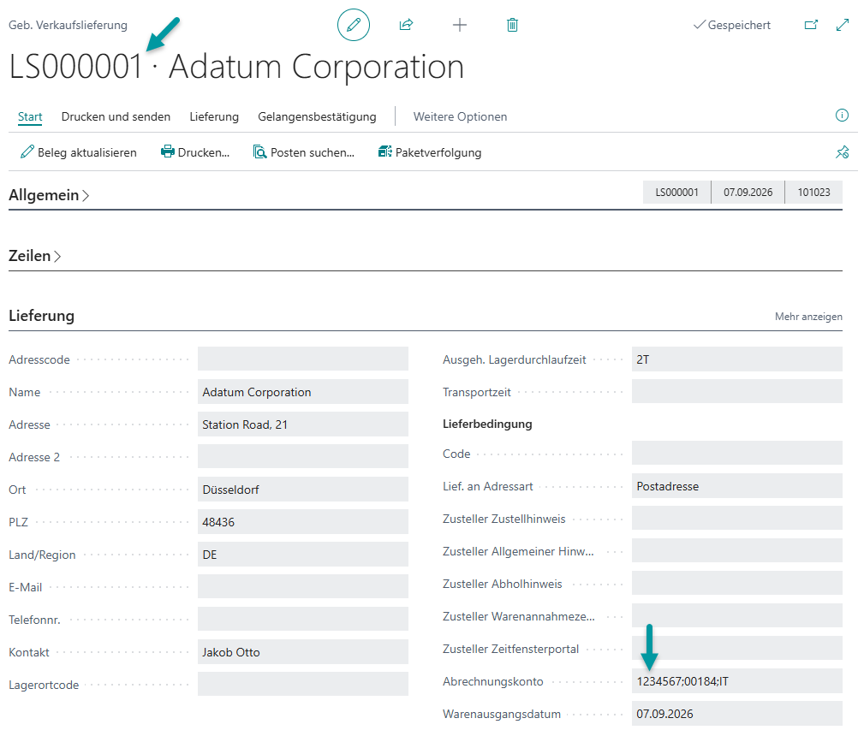Show the info FactBox icon
The height and width of the screenshot is (742, 864).
click(x=842, y=116)
